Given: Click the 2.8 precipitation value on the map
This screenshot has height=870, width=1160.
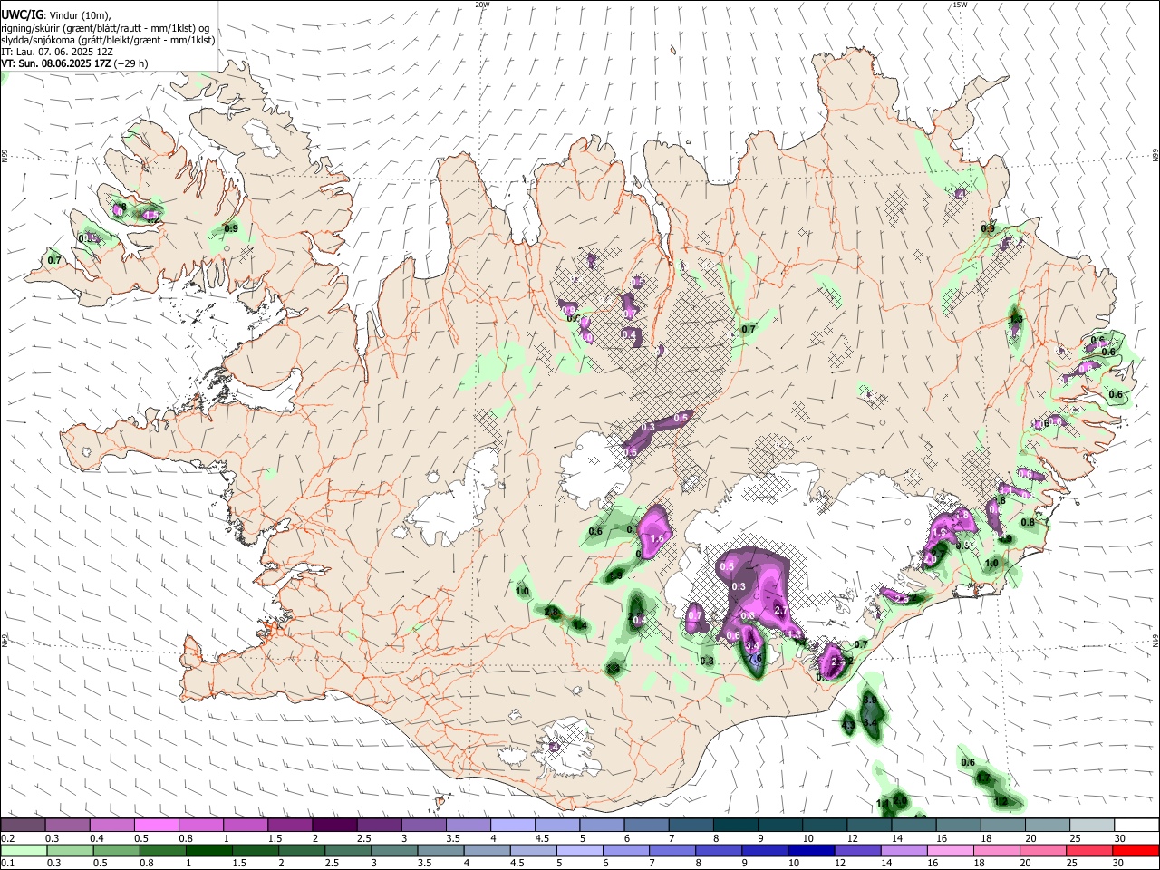Looking at the screenshot, I should pyautogui.click(x=551, y=612).
